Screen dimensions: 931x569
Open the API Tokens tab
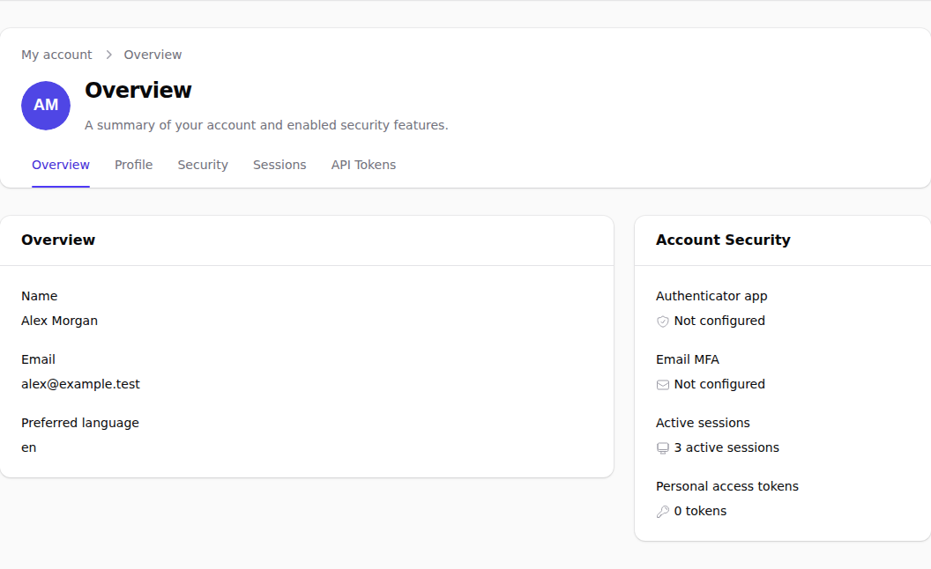tap(363, 165)
